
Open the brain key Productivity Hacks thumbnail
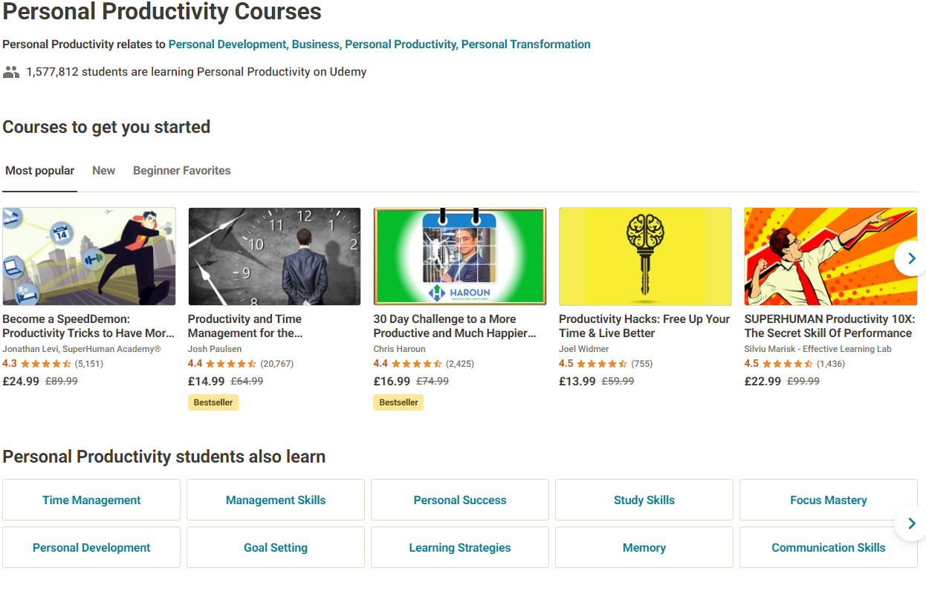[x=645, y=256]
